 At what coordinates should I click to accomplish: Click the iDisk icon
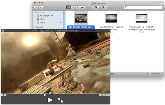pos(38,19)
